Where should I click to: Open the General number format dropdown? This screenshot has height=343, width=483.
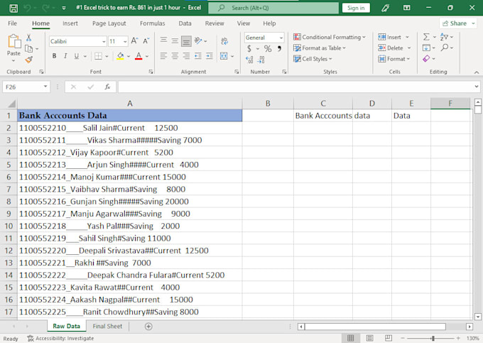(281, 38)
